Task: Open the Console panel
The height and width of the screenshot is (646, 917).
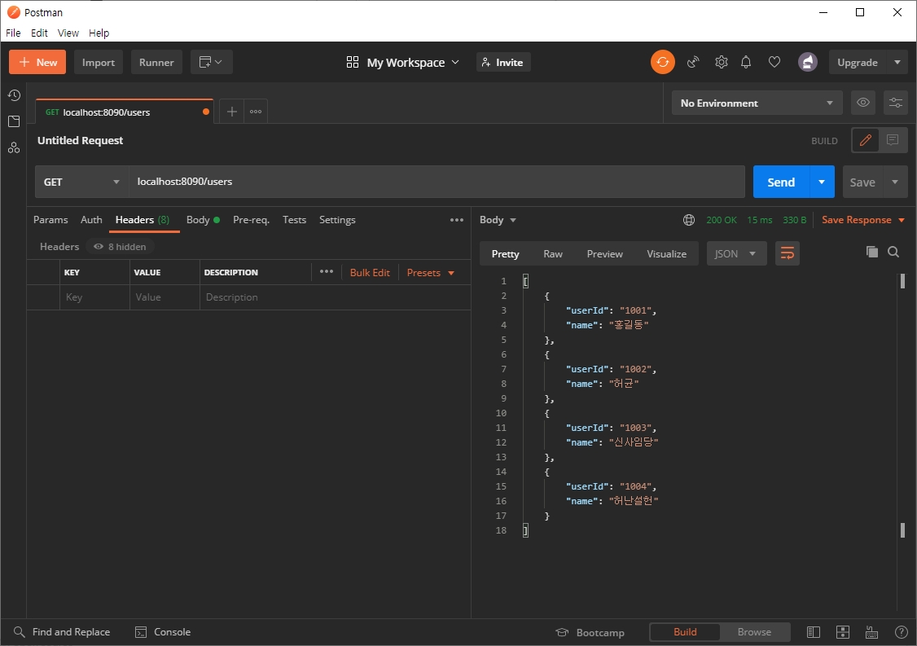Action: point(163,632)
